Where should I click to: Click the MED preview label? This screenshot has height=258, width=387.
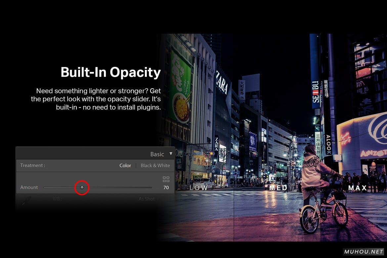pos(279,188)
